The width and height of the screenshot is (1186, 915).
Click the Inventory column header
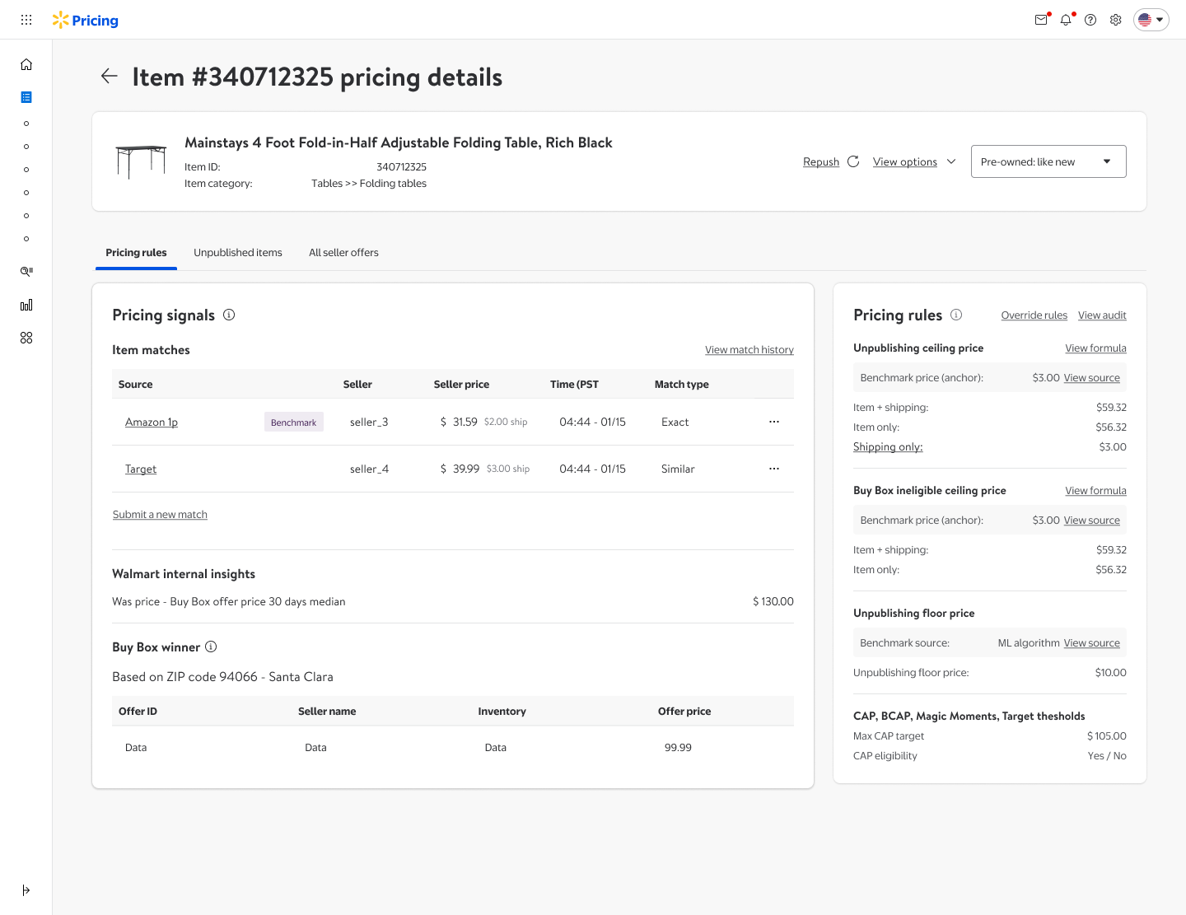502,712
